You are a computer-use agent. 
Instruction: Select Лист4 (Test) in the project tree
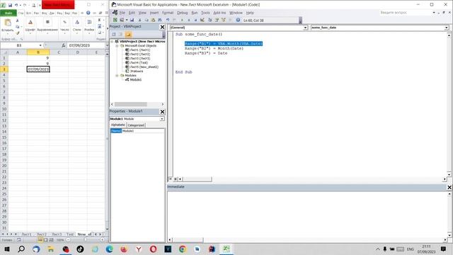(x=139, y=62)
